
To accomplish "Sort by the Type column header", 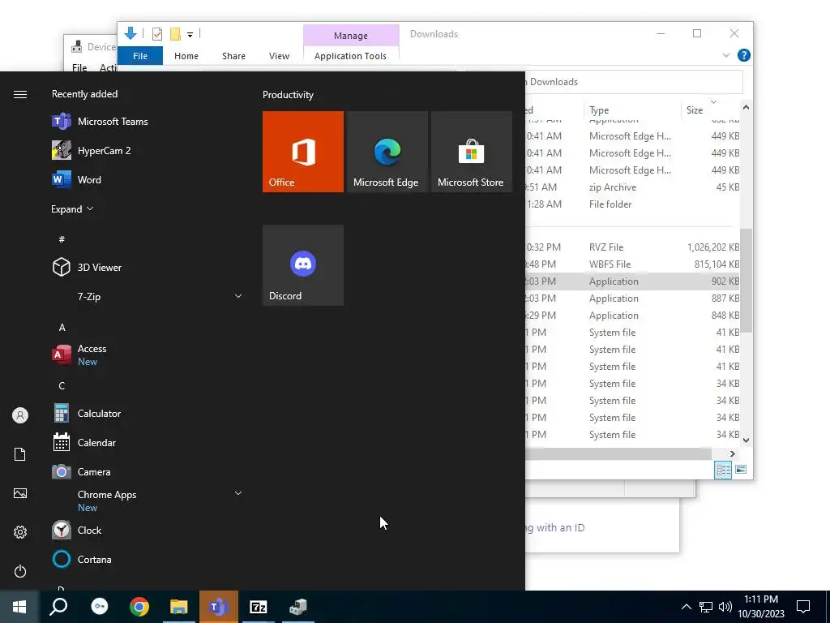I will [x=632, y=110].
